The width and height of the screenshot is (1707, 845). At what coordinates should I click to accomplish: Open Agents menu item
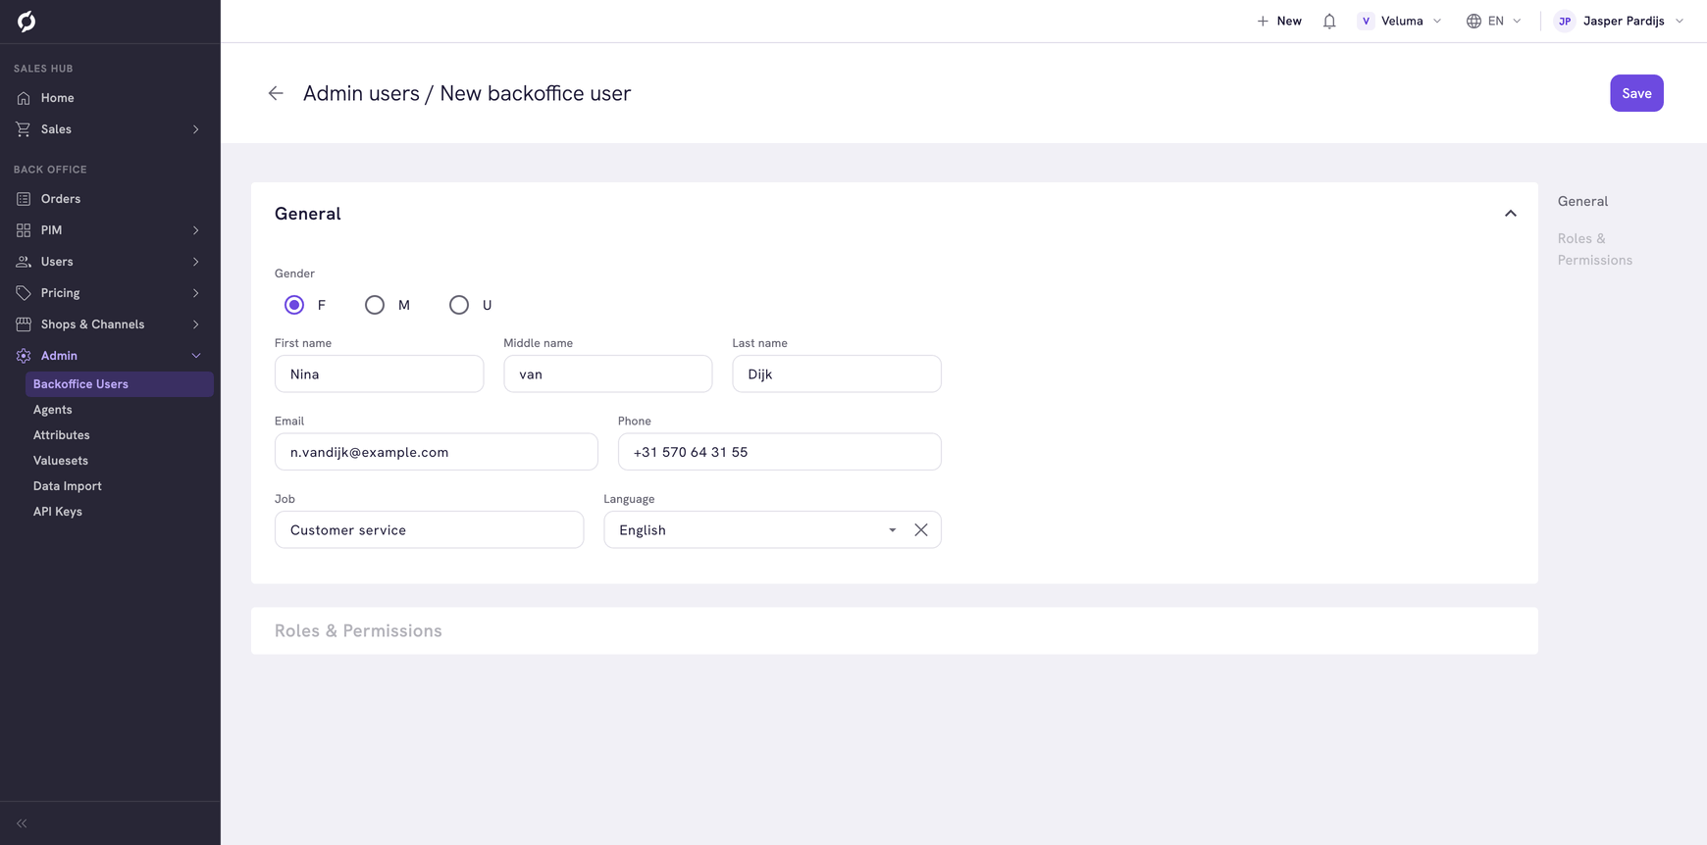pyautogui.click(x=53, y=410)
